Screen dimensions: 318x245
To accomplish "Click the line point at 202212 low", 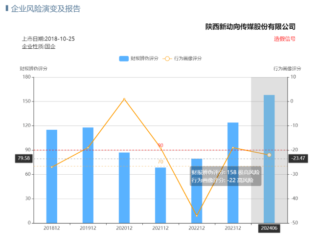I will coord(197,216).
